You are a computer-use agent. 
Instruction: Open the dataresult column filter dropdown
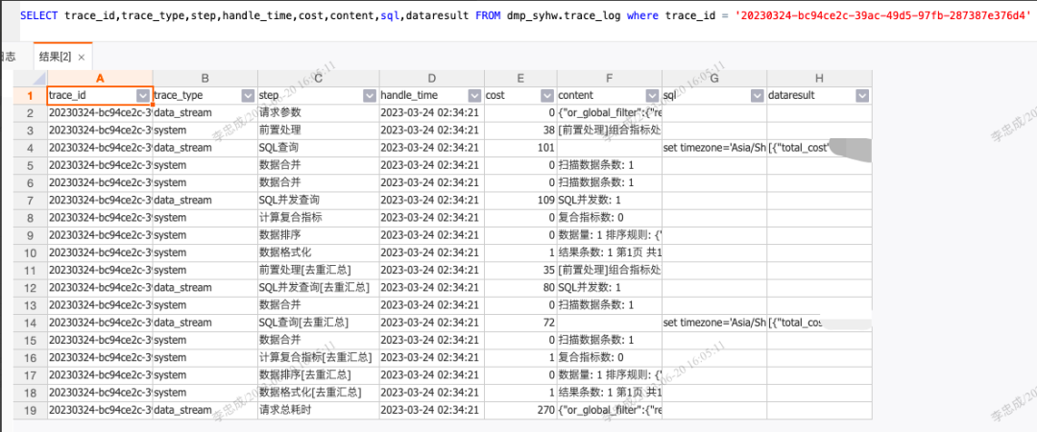click(x=862, y=95)
